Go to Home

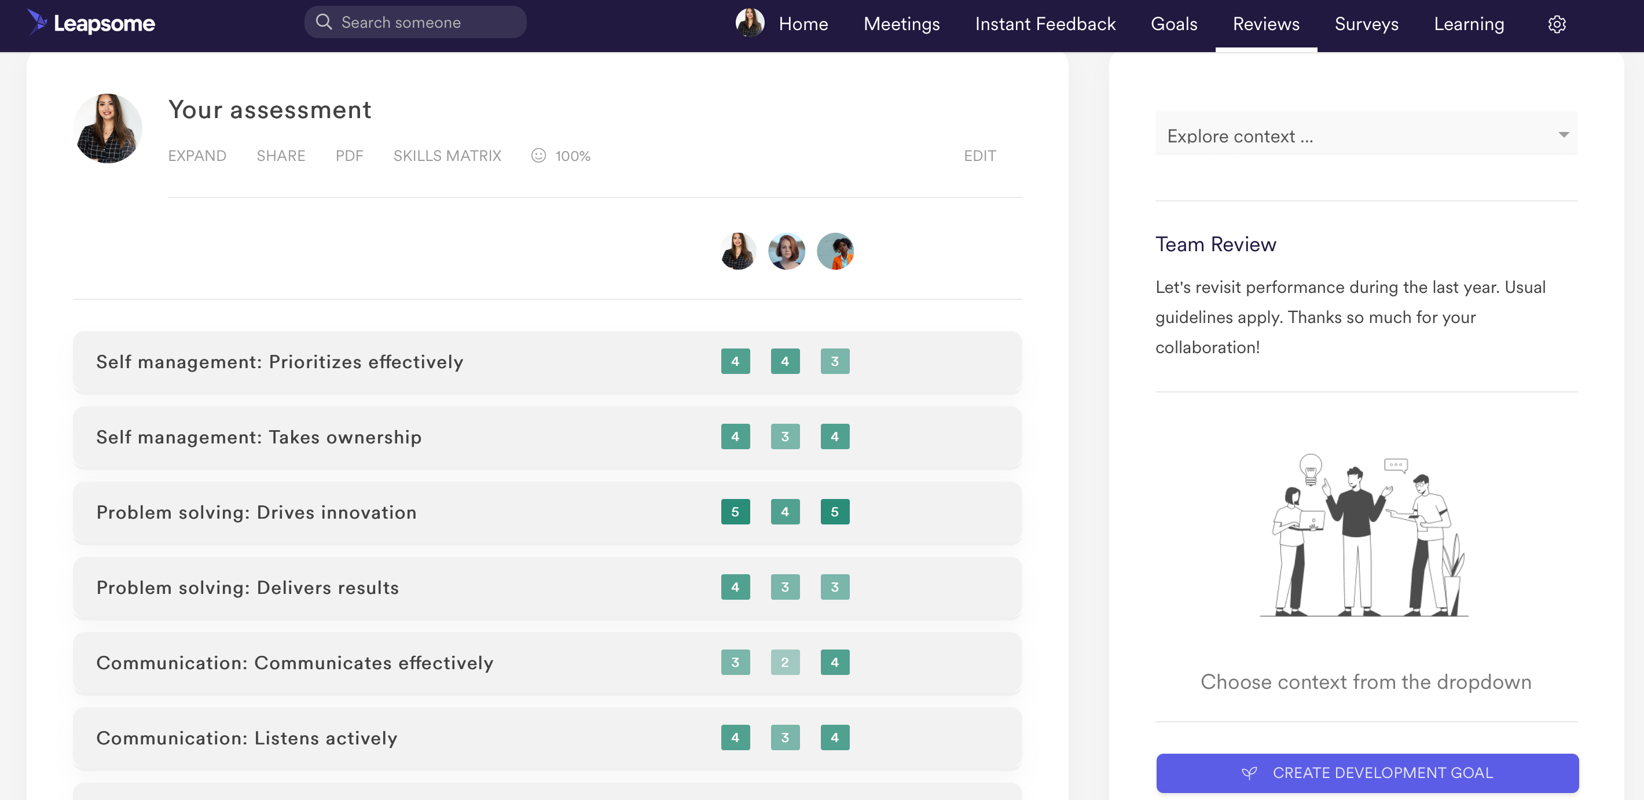(803, 24)
